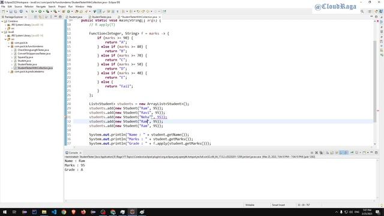Collapse src folder under Java8
The image size is (384, 216).
pos(5,39)
